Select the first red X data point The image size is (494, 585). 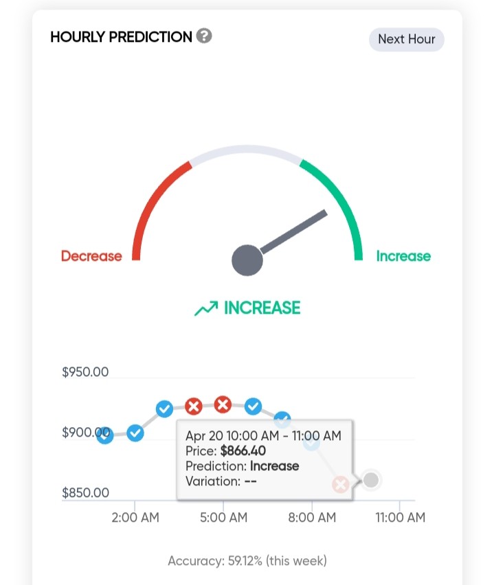(194, 406)
